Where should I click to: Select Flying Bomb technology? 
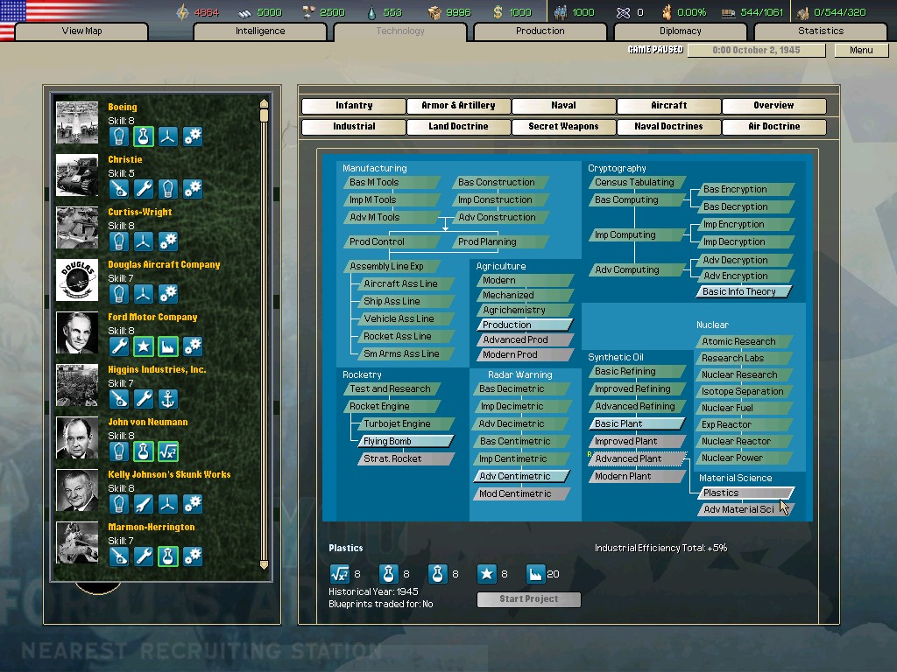pos(406,441)
